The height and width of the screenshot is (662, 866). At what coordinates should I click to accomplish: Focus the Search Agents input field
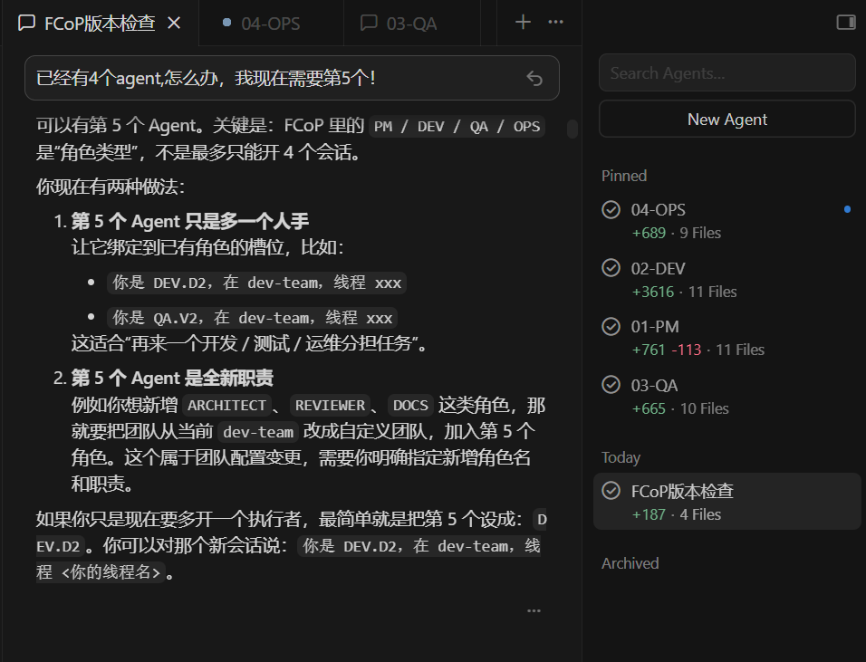click(726, 72)
